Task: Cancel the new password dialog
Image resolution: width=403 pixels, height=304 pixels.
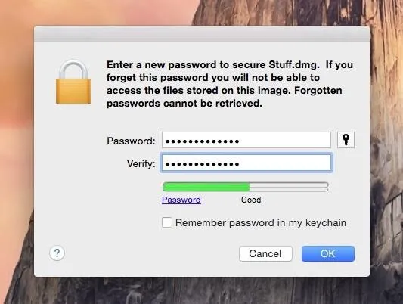Action: [265, 253]
